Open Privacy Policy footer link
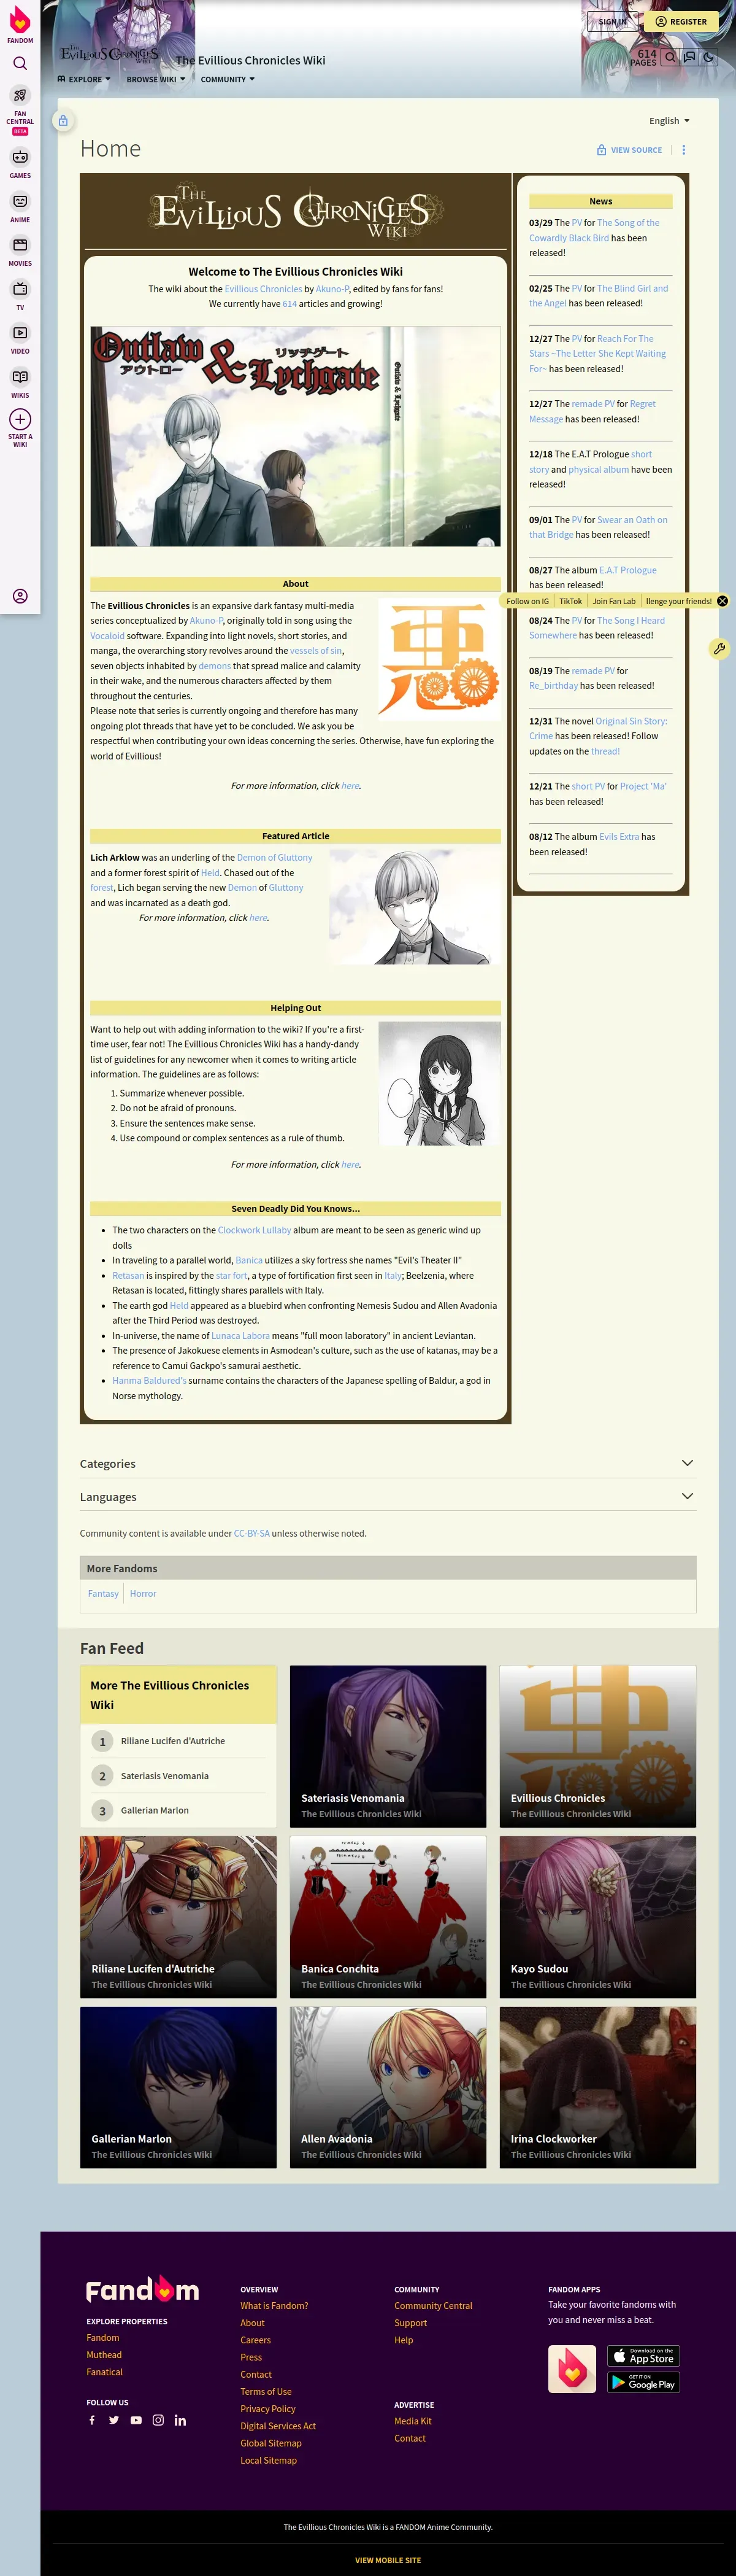Viewport: 736px width, 2576px height. point(267,2408)
